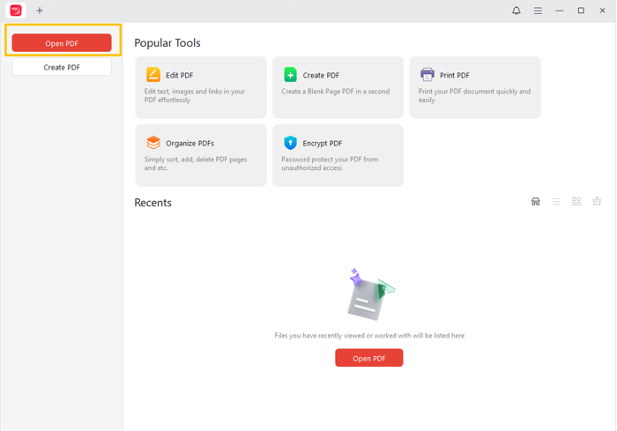Click 'Print your PDF document quickly' description
The image size is (617, 431).
[x=474, y=96]
